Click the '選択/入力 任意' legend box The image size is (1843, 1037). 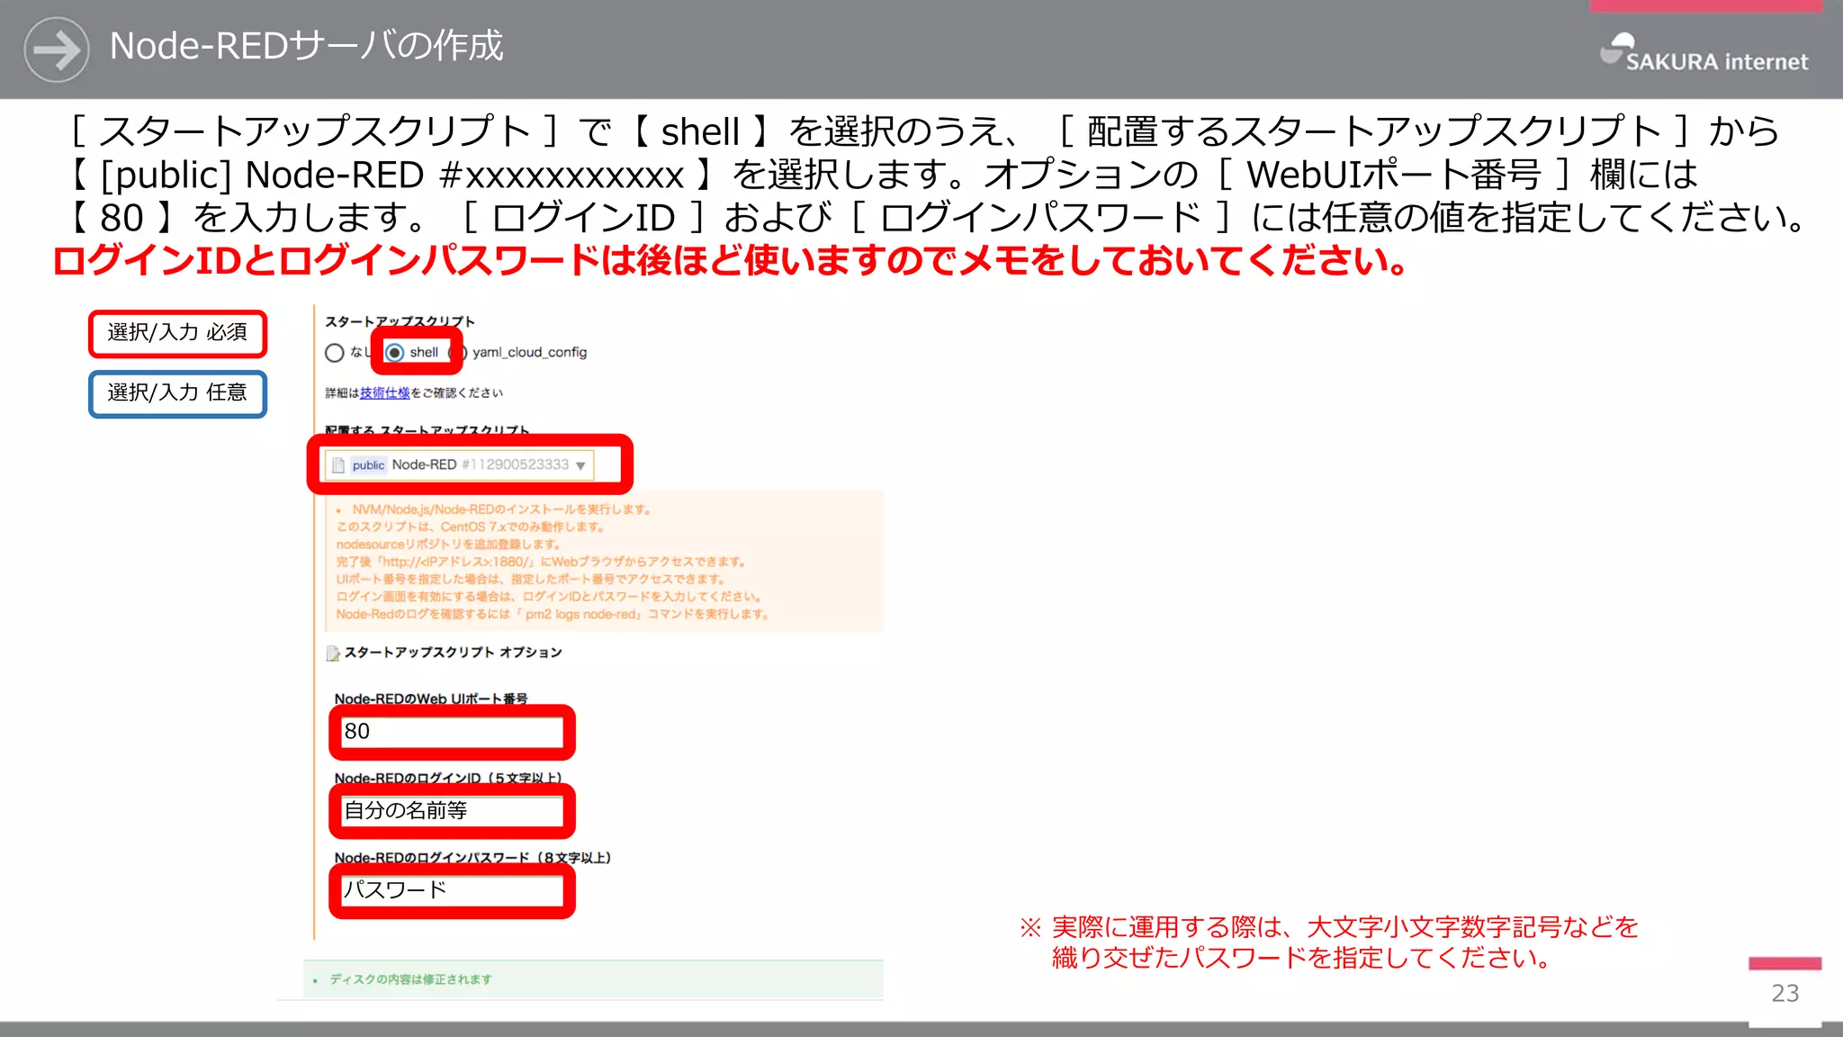coord(177,393)
